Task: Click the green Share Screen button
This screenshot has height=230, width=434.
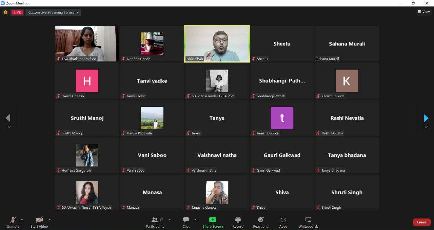Action: [213, 223]
